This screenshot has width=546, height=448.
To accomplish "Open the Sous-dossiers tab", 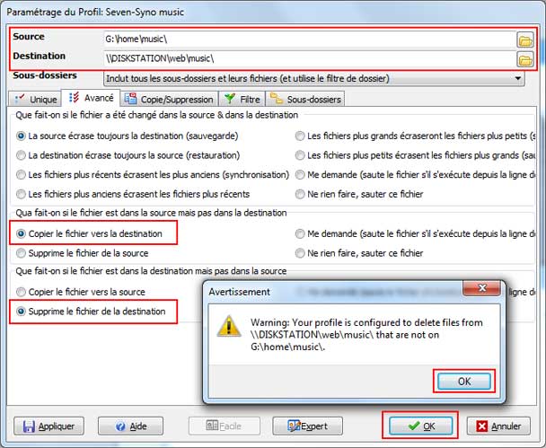I will tap(305, 100).
